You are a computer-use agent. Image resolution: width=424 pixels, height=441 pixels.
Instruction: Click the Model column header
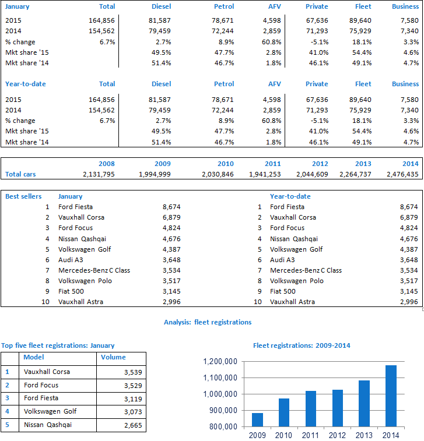click(34, 357)
